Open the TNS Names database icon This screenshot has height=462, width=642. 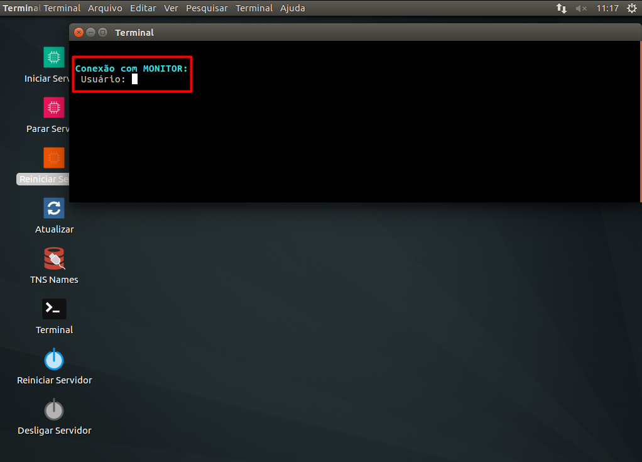(55, 258)
